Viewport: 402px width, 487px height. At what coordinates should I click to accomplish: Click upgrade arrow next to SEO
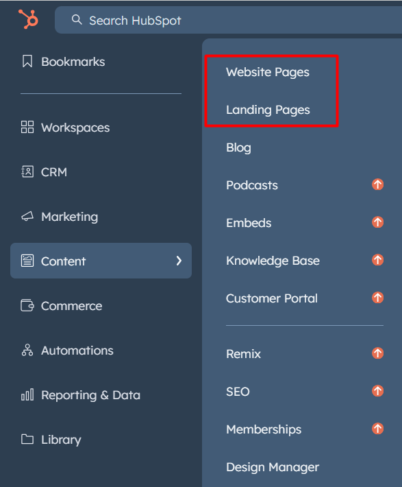(377, 391)
